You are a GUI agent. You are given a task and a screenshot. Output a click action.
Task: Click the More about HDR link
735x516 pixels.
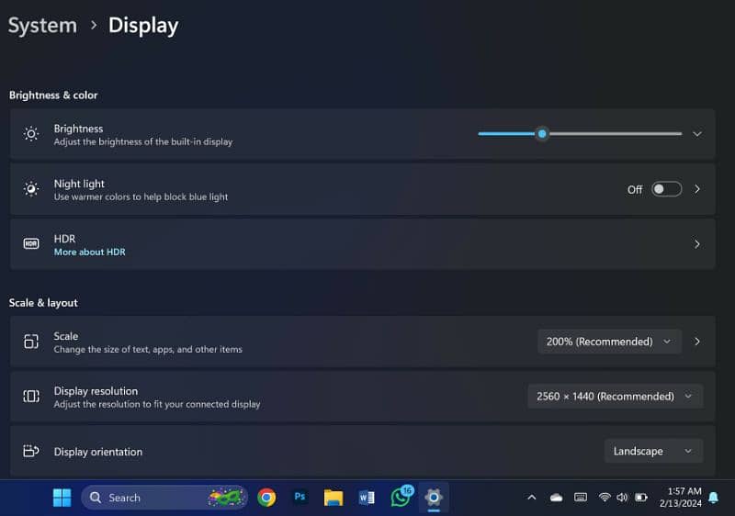click(x=89, y=252)
